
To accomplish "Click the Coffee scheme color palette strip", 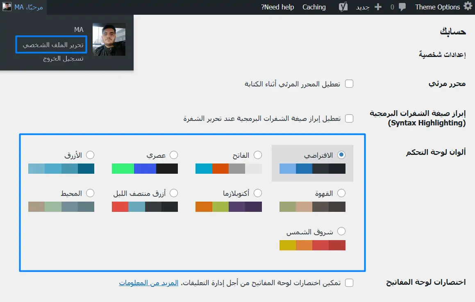I will [x=312, y=207].
